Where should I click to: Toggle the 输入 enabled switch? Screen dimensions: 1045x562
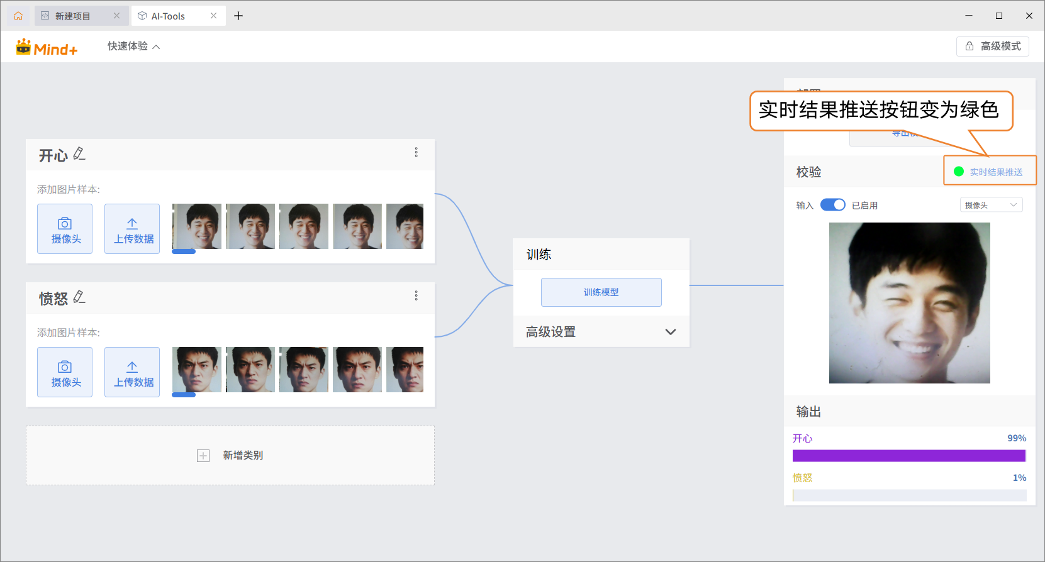point(832,205)
